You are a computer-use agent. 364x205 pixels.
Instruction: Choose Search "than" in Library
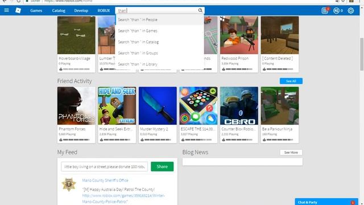pos(159,64)
